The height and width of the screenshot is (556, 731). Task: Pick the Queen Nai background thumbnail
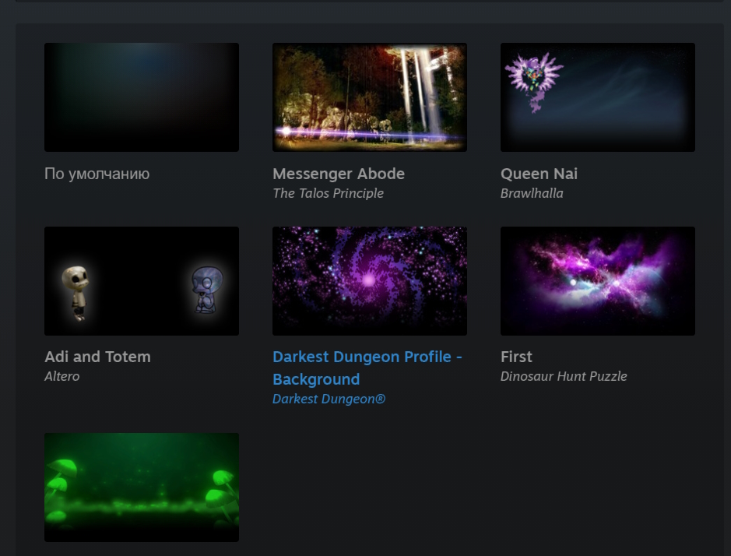pyautogui.click(x=598, y=97)
